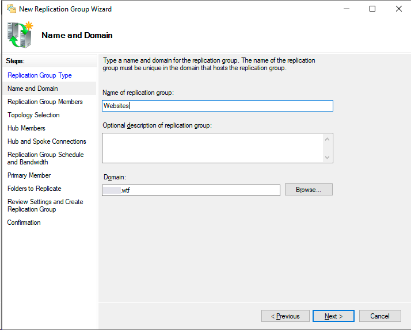Click the Primary Member step
Viewport: 411px width, 330px height.
[29, 175]
